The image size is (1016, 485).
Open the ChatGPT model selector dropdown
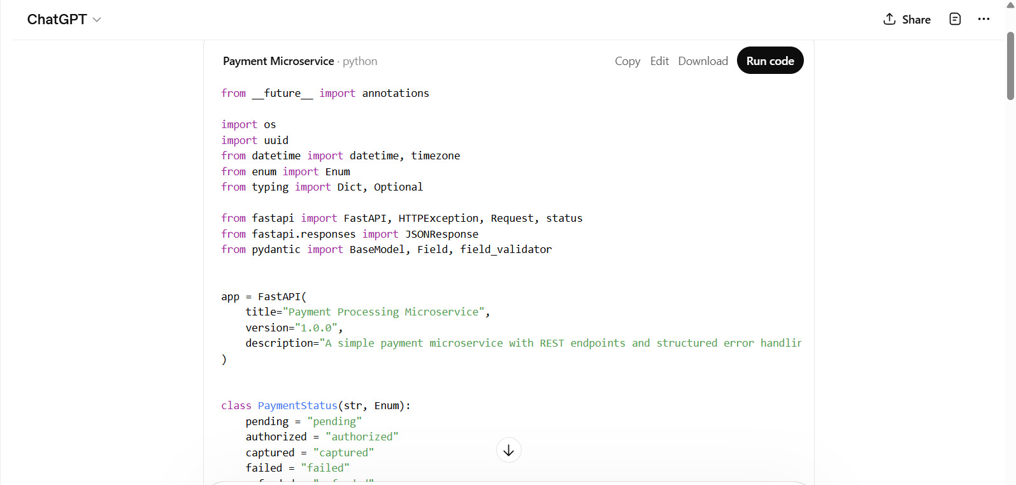click(64, 20)
